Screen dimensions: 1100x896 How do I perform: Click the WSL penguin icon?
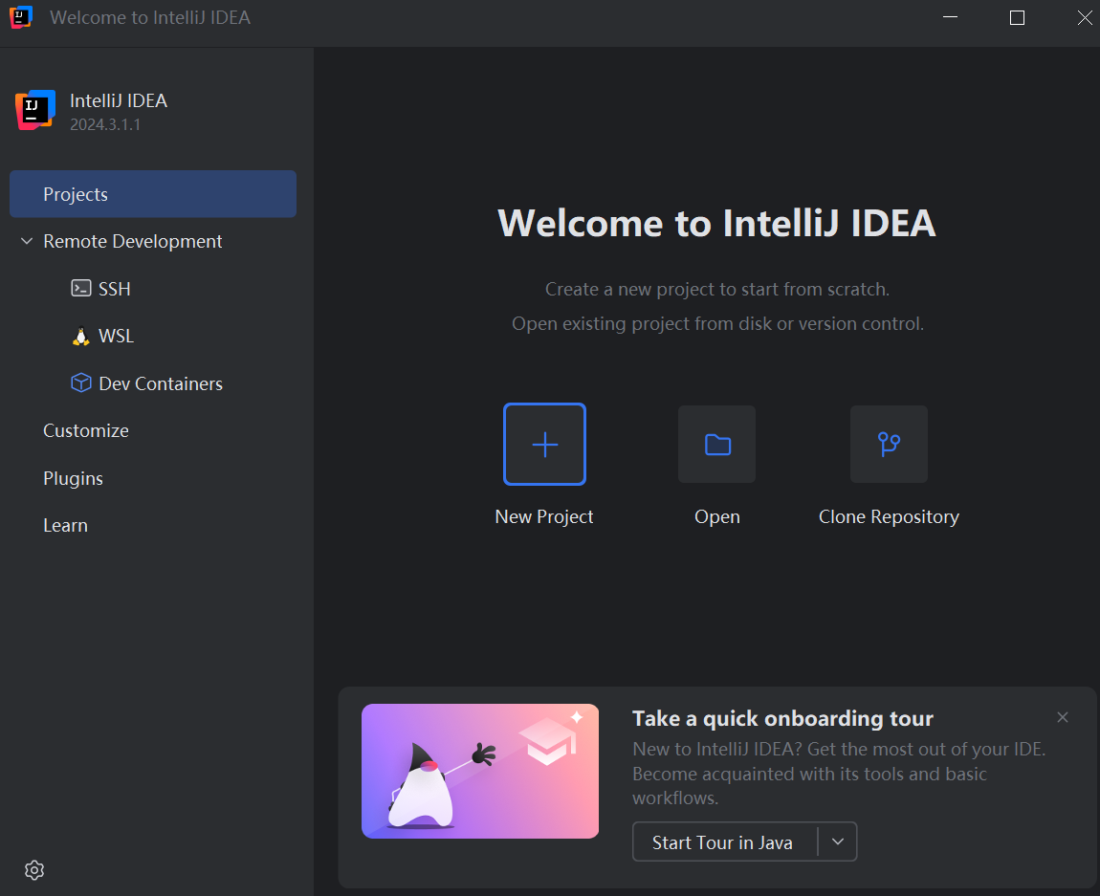[80, 337]
